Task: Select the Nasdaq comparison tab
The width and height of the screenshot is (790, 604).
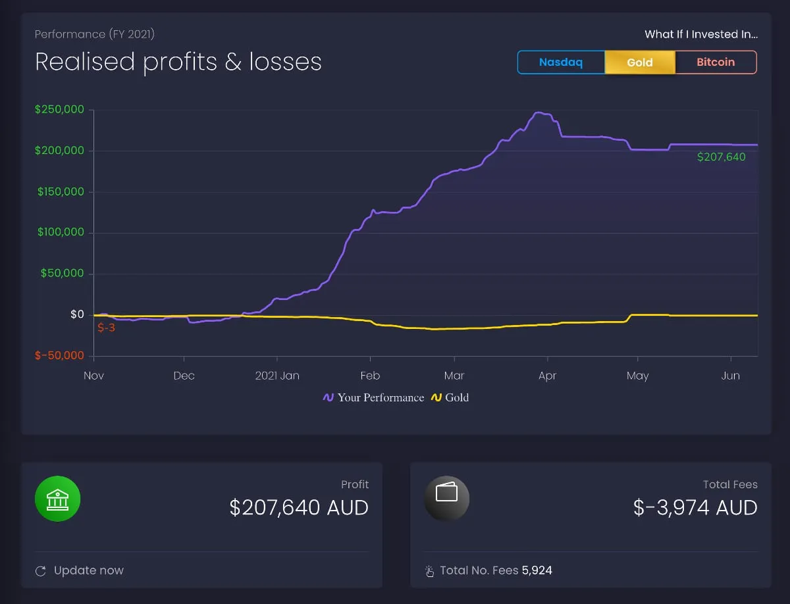Action: click(x=561, y=63)
